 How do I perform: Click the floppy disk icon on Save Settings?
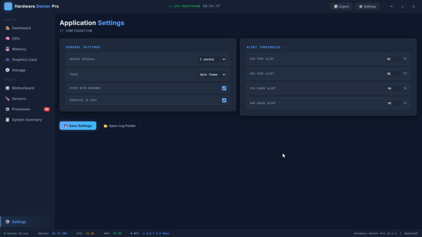click(x=66, y=126)
